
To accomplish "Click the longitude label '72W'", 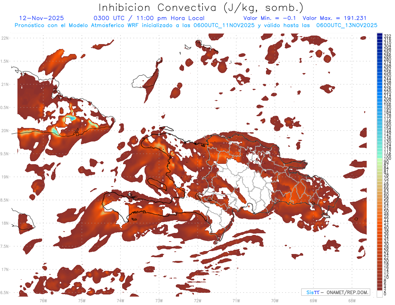I will point(197,301).
